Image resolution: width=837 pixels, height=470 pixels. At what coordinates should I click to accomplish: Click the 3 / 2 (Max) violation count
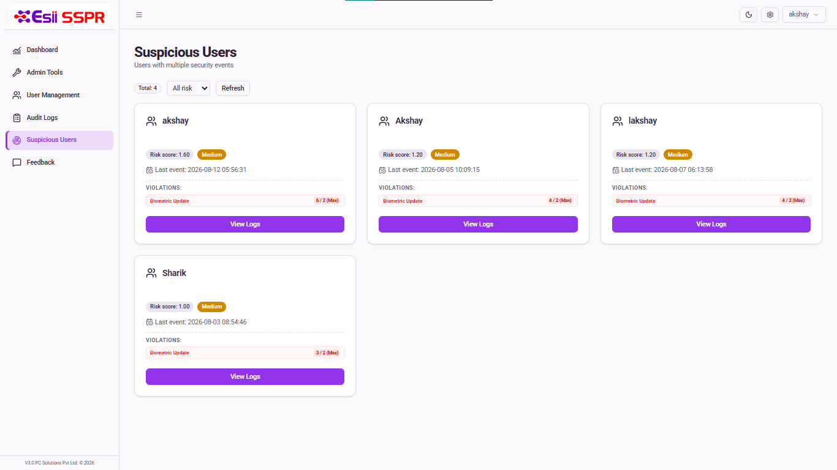327,352
